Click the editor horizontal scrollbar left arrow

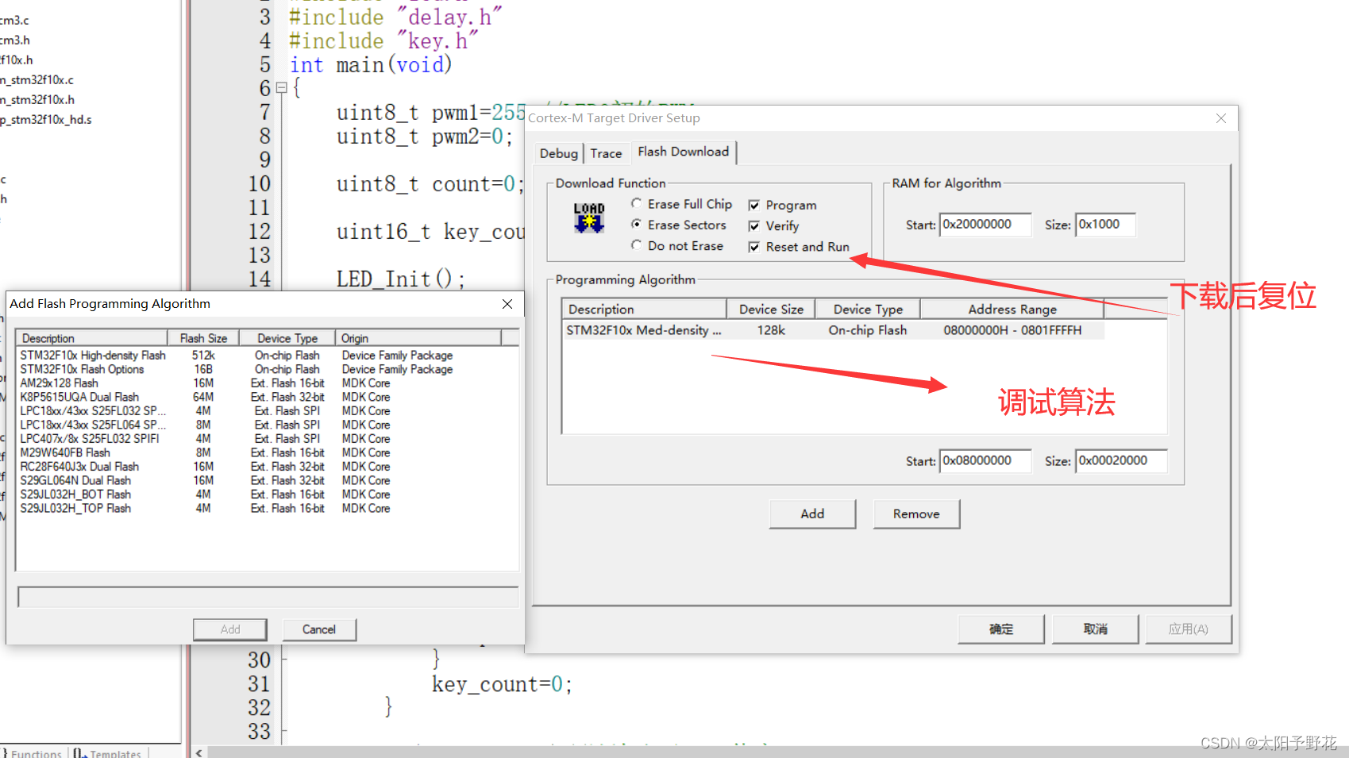pyautogui.click(x=198, y=752)
